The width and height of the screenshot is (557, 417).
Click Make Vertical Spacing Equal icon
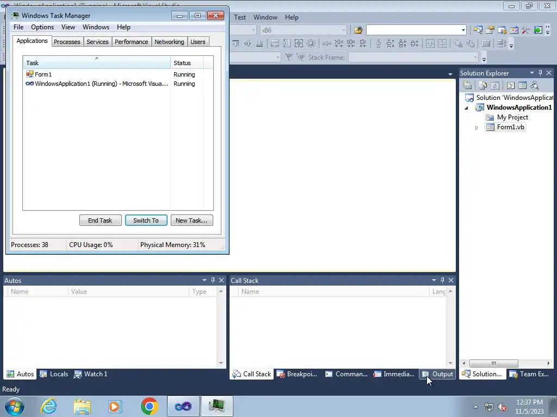(x=379, y=43)
